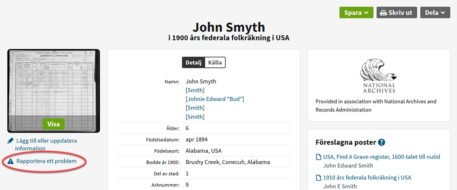Switch to the Källa tab
This screenshot has width=457, height=190.
coord(215,62)
